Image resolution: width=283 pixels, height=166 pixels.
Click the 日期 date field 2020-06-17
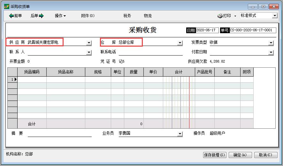click(x=207, y=30)
